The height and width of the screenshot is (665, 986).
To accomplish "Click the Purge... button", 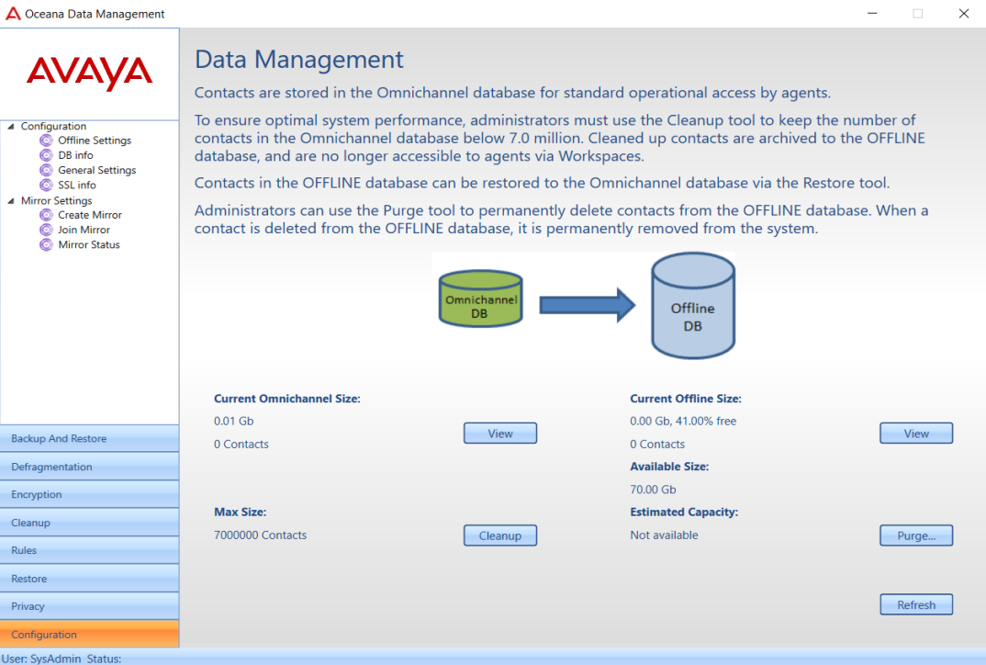I will click(916, 535).
